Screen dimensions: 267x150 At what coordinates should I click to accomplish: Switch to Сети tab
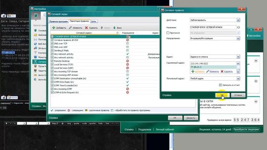coord(93,21)
